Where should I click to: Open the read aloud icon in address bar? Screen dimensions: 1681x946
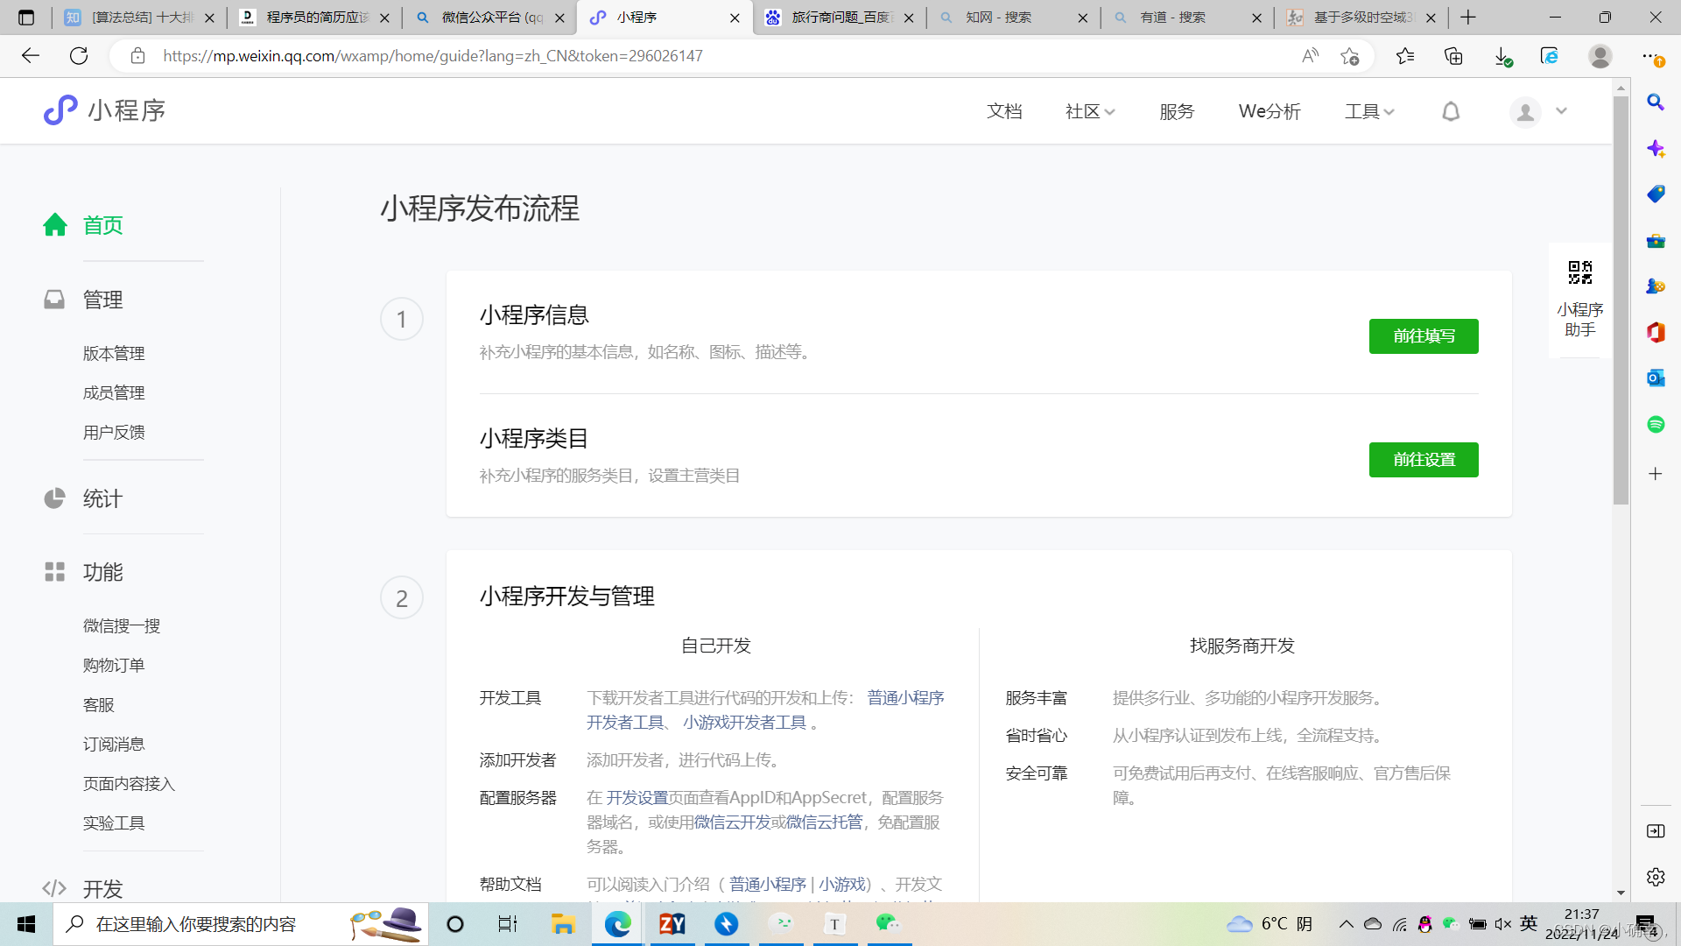[1311, 56]
